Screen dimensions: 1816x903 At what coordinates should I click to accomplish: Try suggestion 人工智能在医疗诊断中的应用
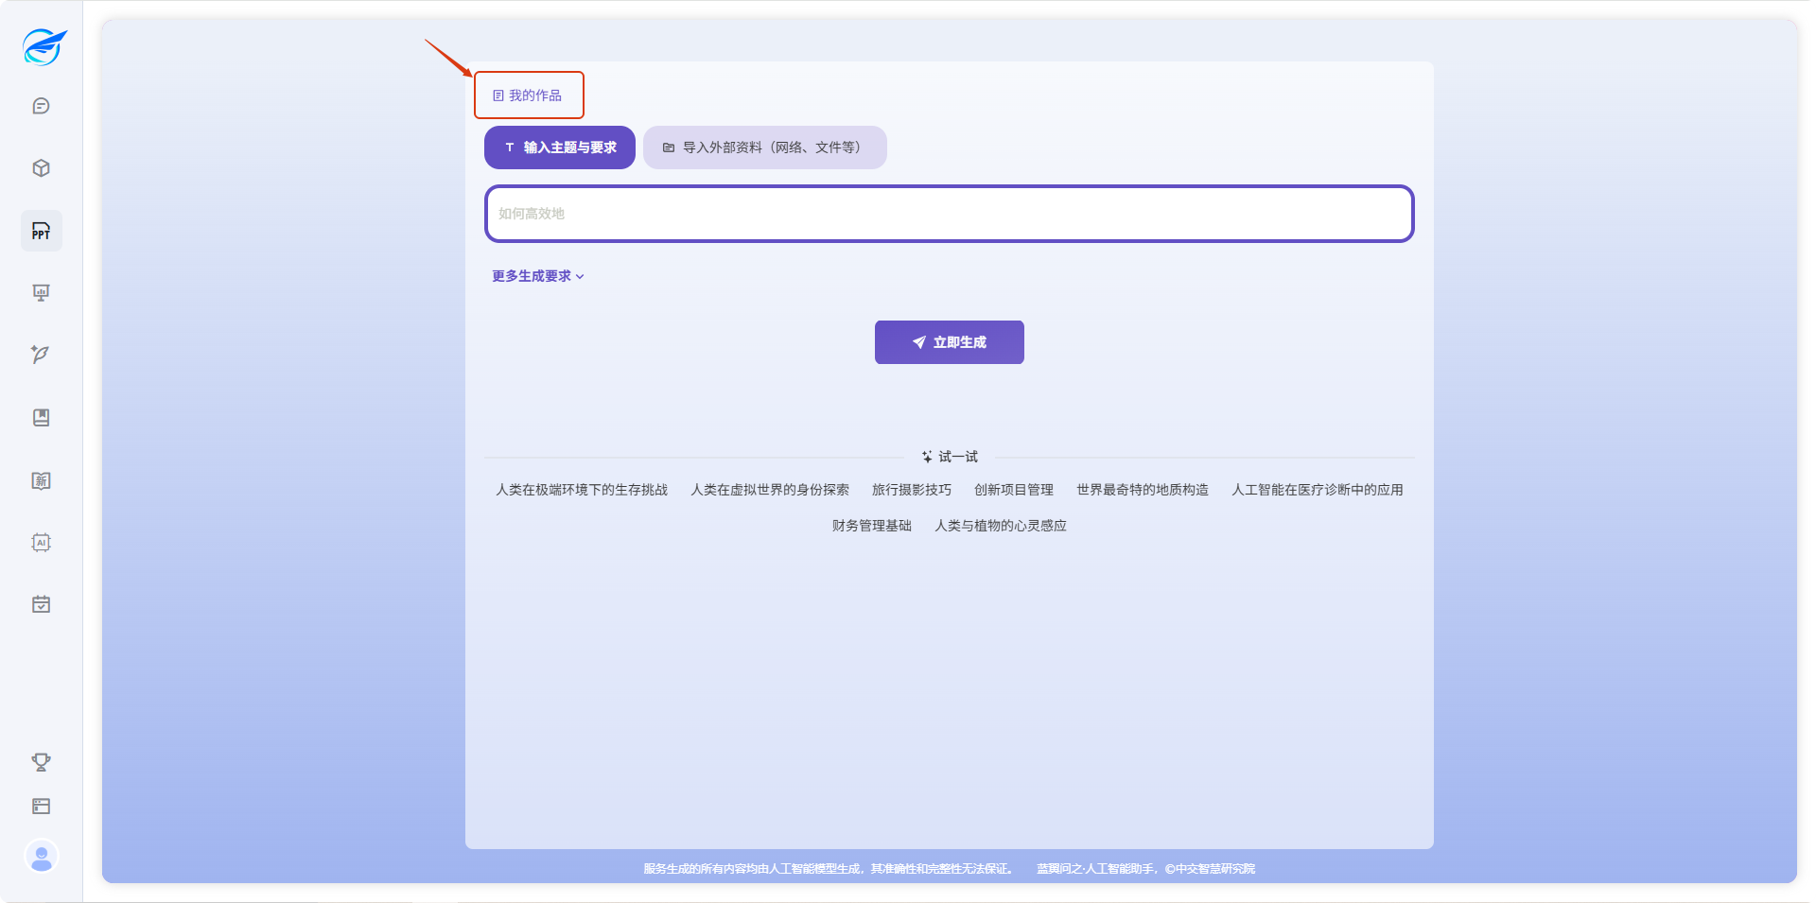[1318, 490]
